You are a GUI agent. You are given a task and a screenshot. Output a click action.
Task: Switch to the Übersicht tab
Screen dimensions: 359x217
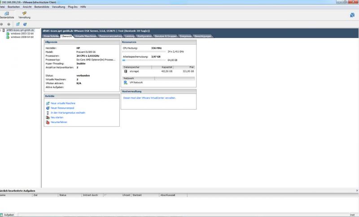[x=66, y=36]
